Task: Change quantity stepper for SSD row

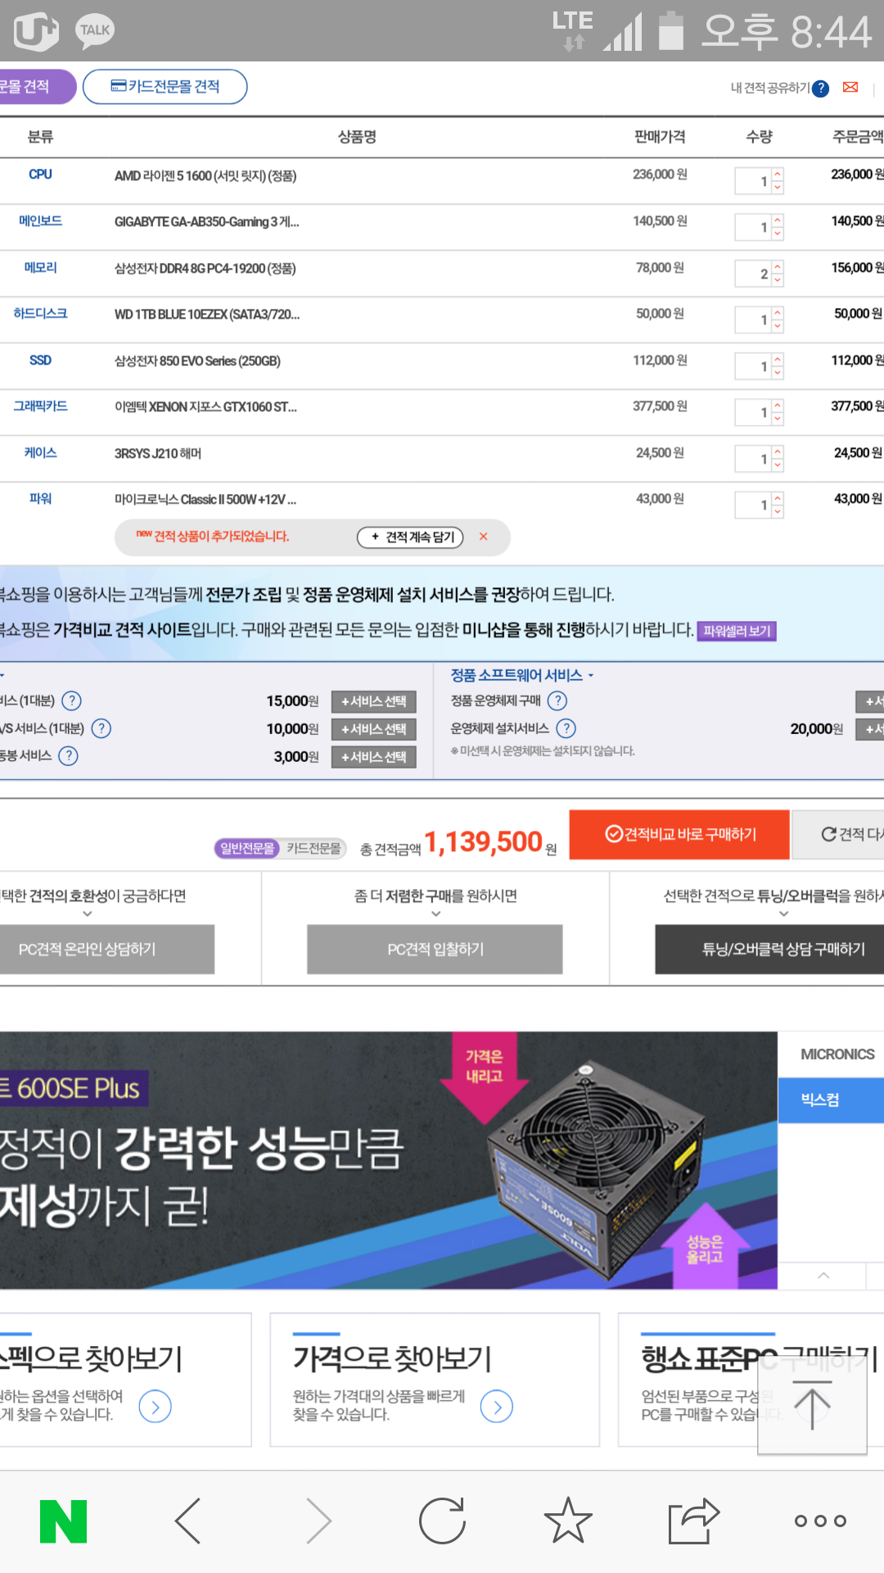Action: (x=778, y=366)
